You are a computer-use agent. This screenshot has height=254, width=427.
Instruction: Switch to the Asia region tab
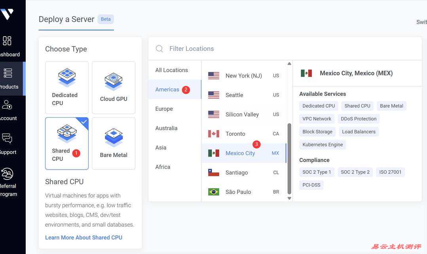tap(161, 148)
